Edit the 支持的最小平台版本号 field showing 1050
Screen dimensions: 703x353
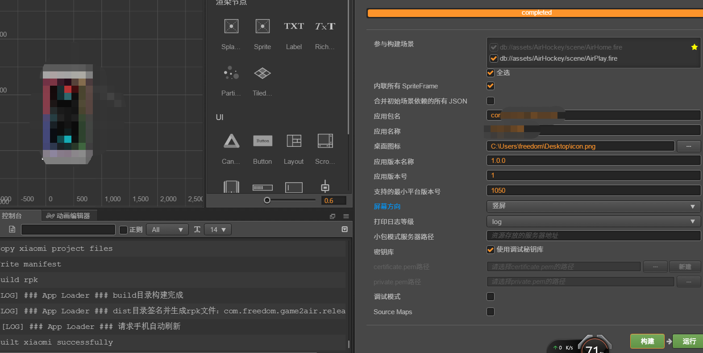point(594,191)
